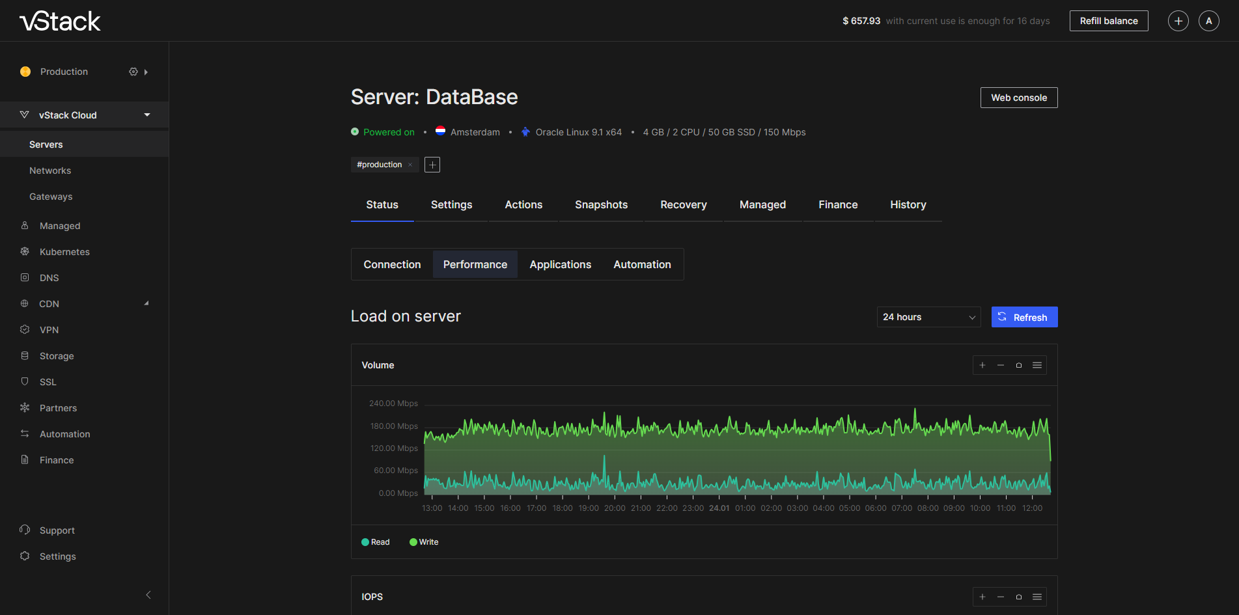Zoom in on the IOPS chart
1239x615 pixels.
pos(982,597)
